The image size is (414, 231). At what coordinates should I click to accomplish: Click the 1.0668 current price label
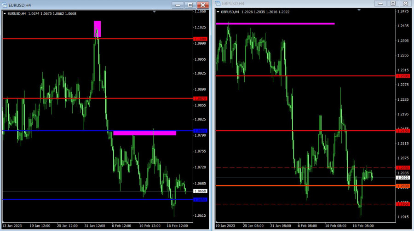coord(201,191)
